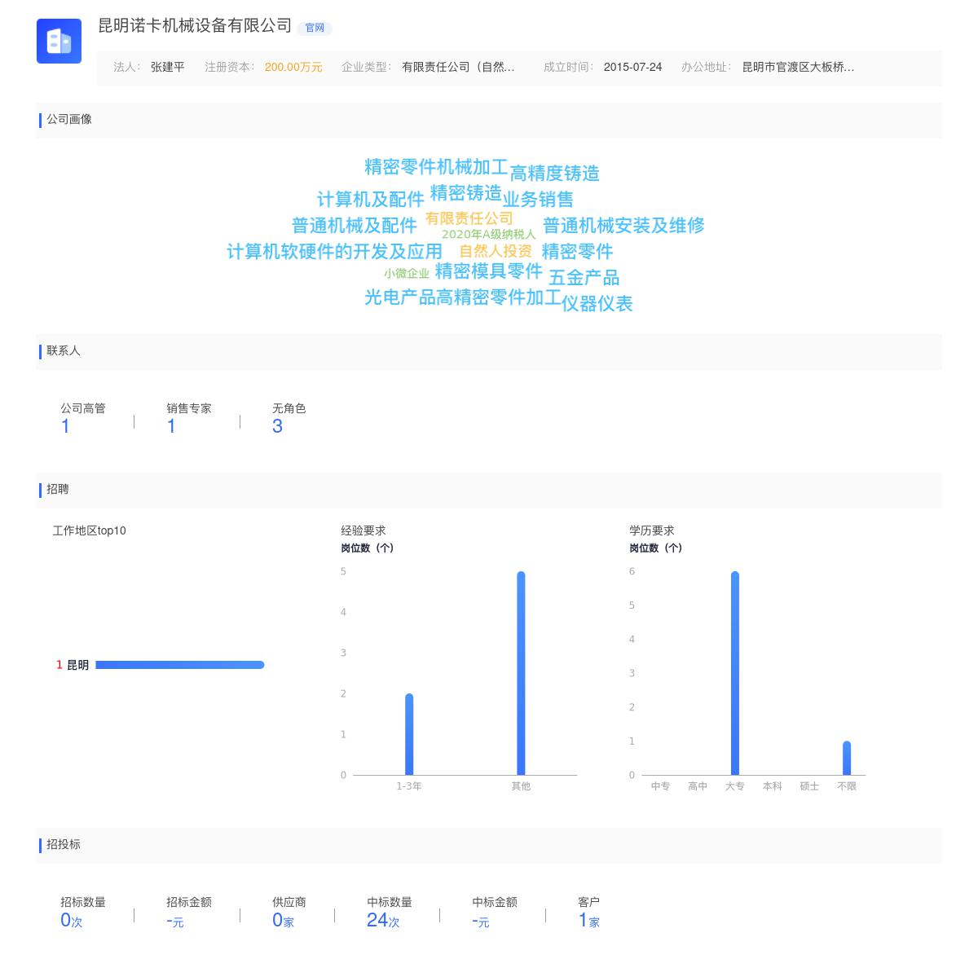This screenshot has height=968, width=978.
Task: Select the standalone tag 精密零件
Action: pos(577,251)
